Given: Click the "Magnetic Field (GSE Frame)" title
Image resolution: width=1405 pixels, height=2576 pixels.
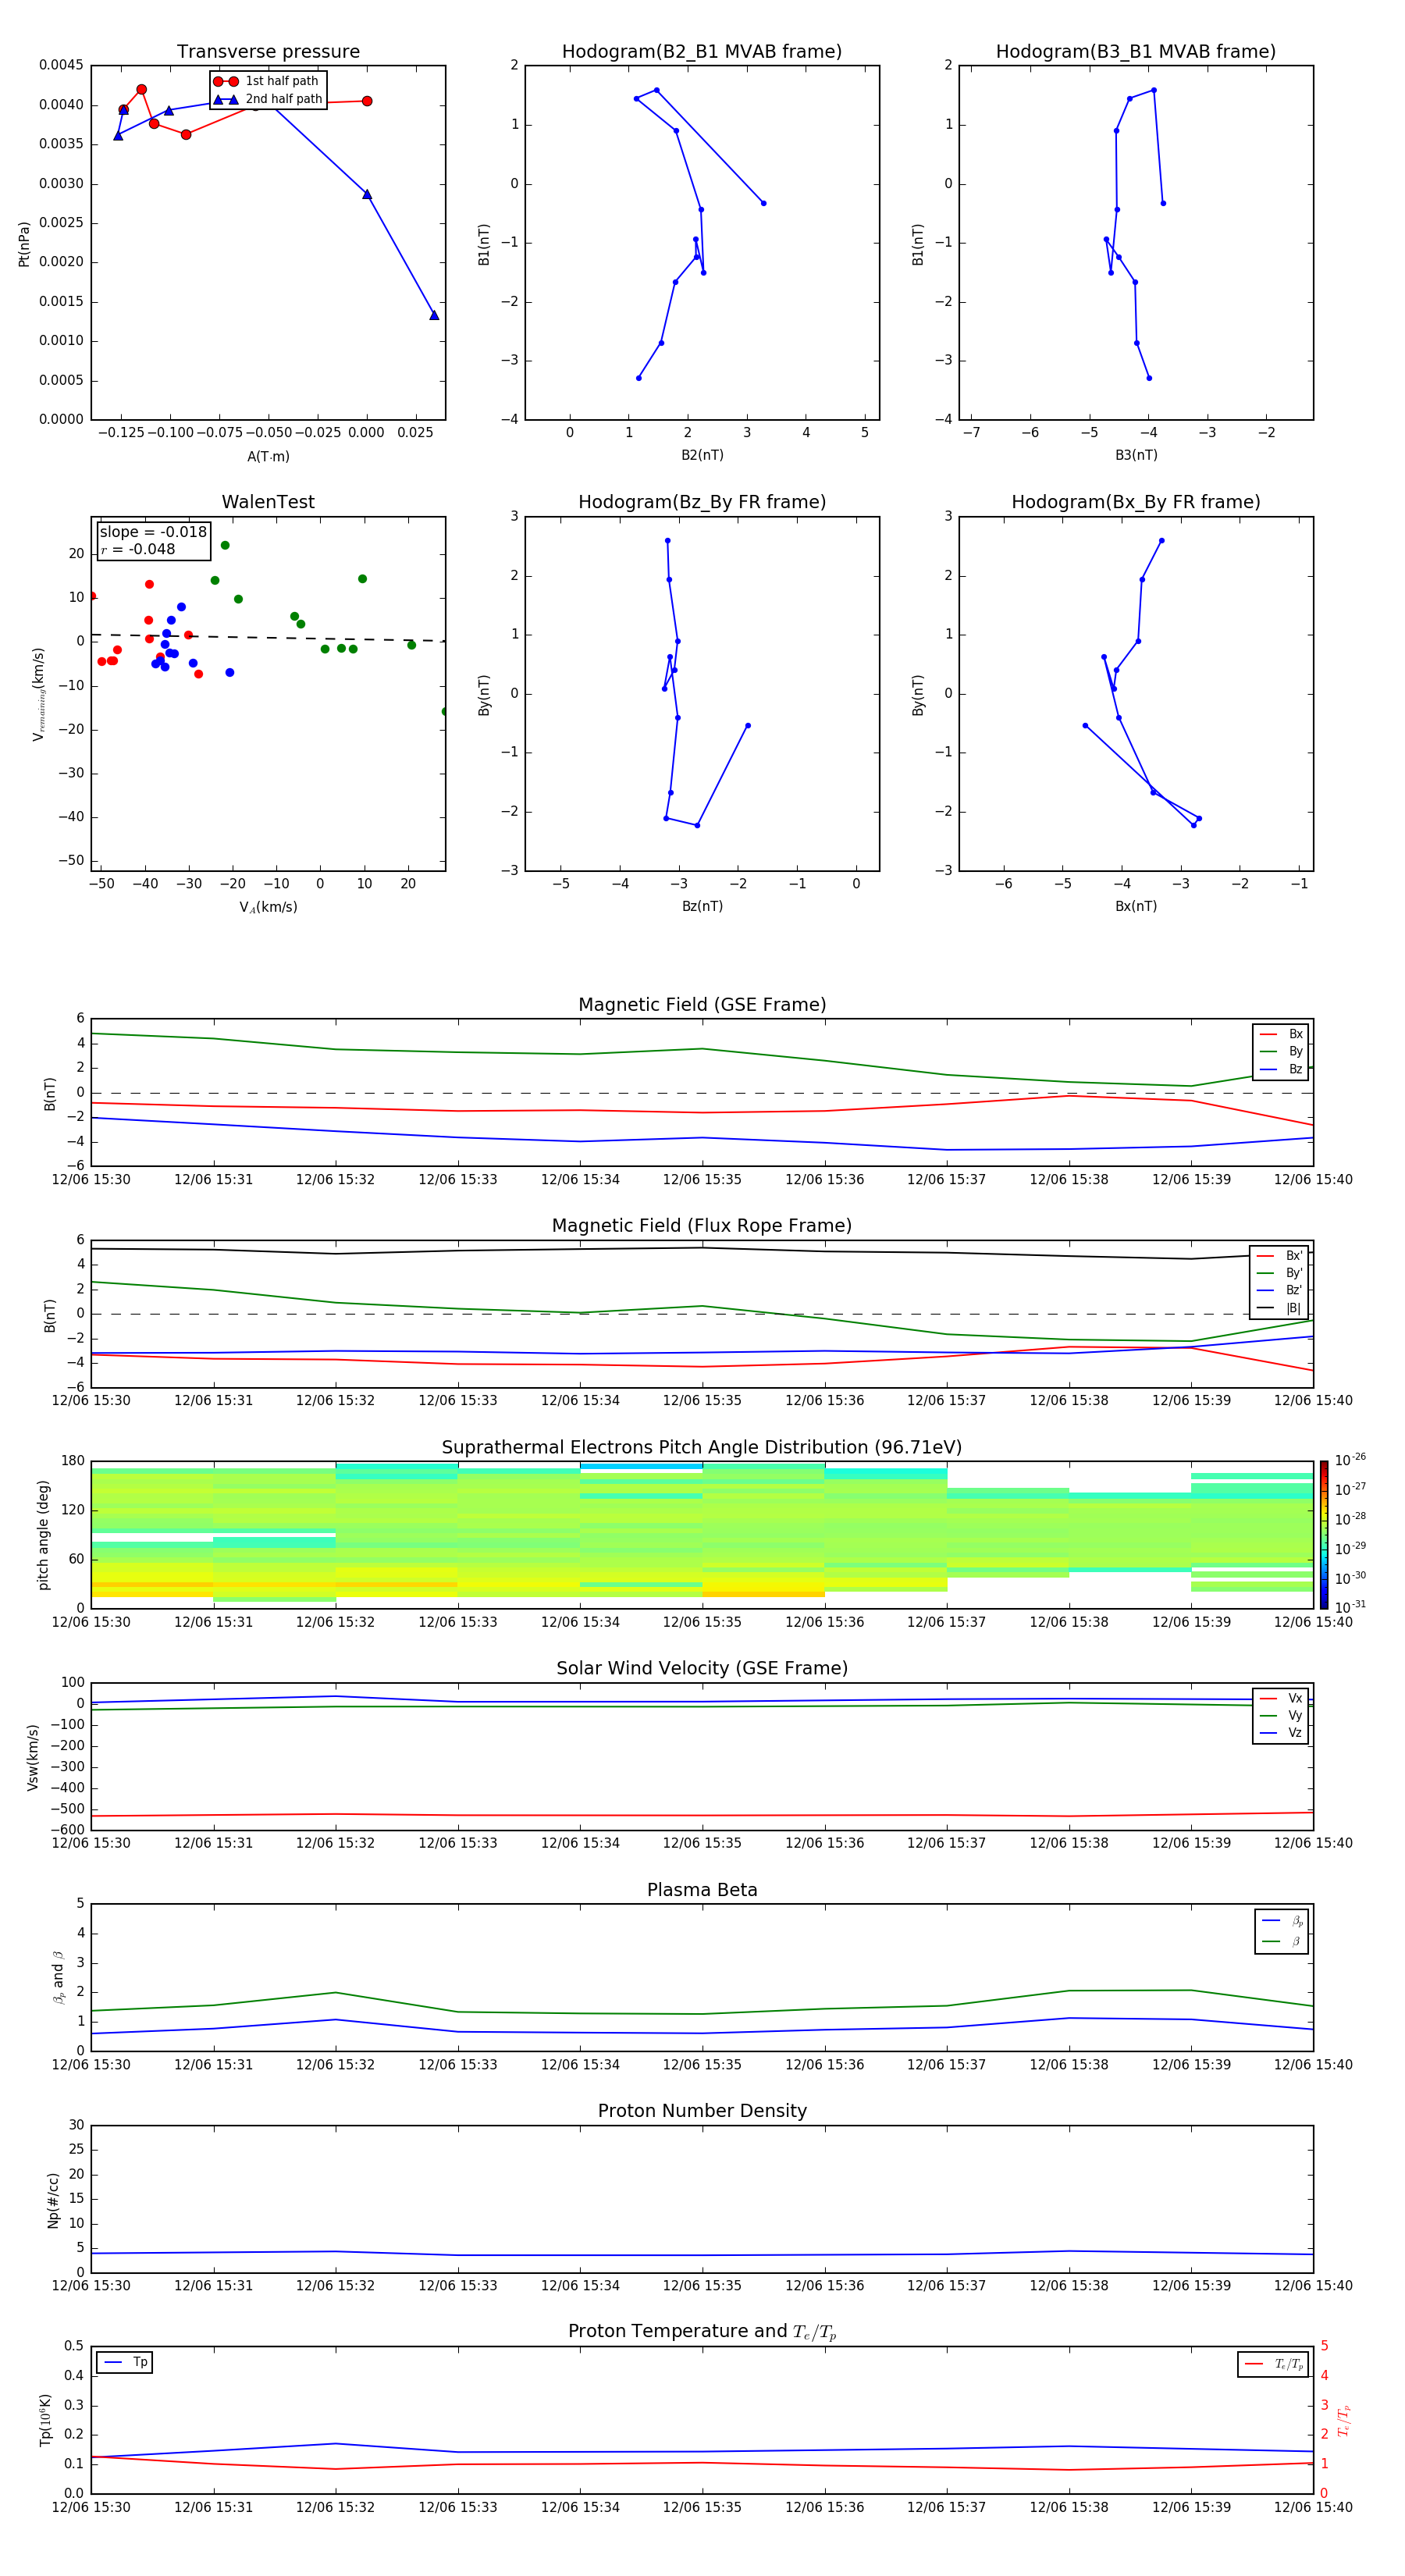Looking at the screenshot, I should coord(702,1004).
